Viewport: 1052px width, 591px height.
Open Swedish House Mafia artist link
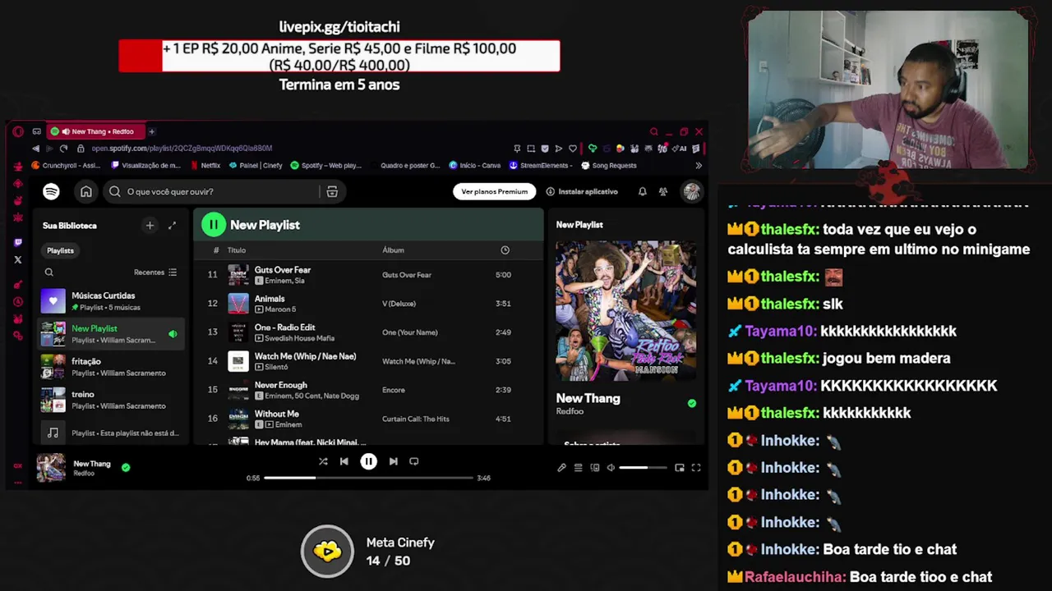[299, 338]
